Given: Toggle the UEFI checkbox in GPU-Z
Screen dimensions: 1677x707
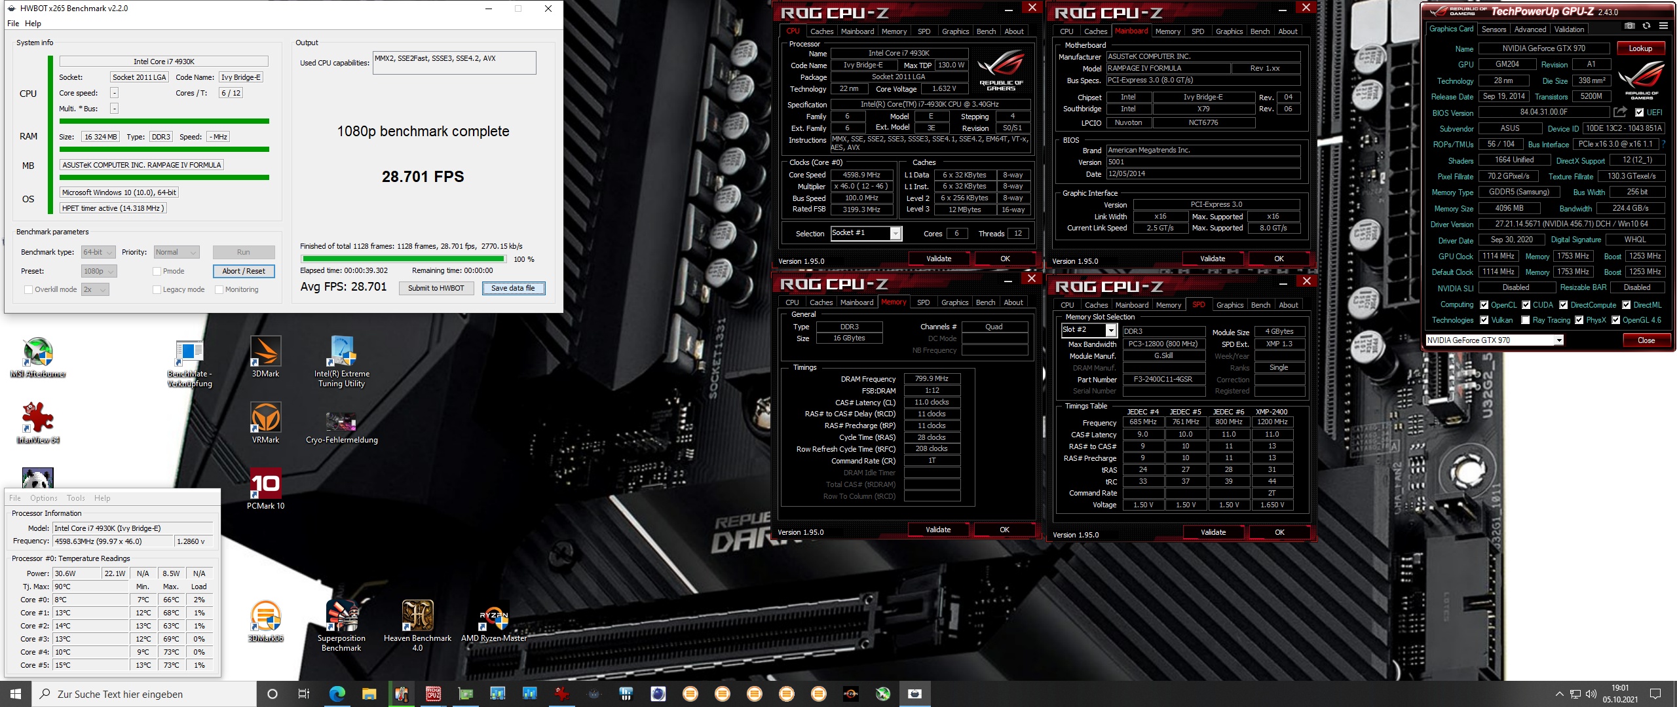Looking at the screenshot, I should tap(1640, 112).
